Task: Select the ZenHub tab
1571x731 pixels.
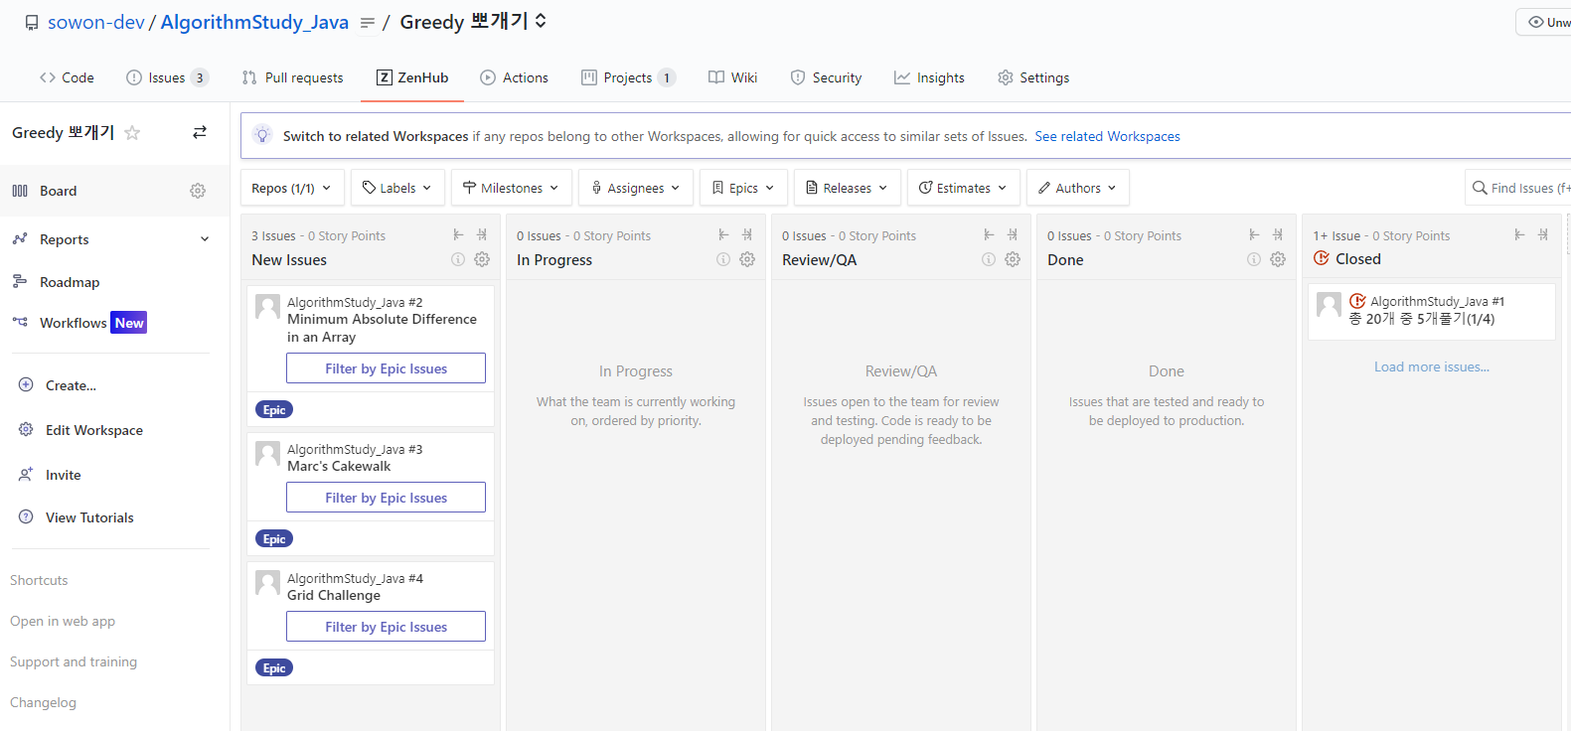Action: [x=412, y=77]
